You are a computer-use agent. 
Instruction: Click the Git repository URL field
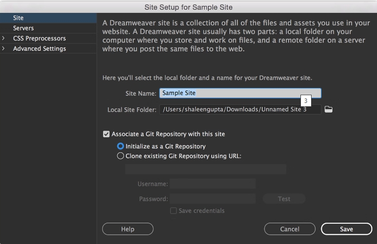pos(205,169)
